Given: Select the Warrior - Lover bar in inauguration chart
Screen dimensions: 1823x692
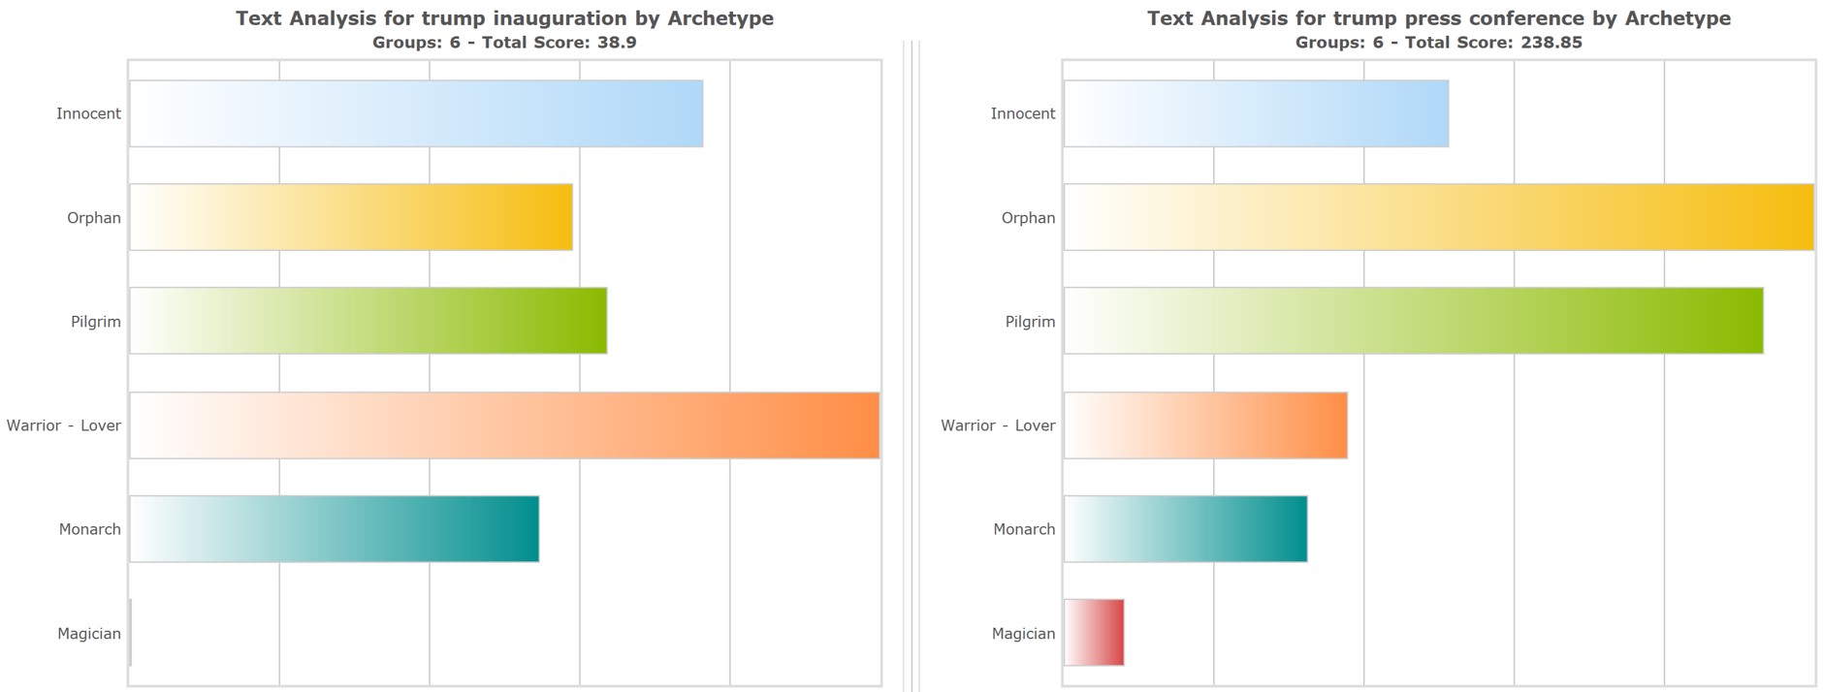Looking at the screenshot, I should coord(504,425).
